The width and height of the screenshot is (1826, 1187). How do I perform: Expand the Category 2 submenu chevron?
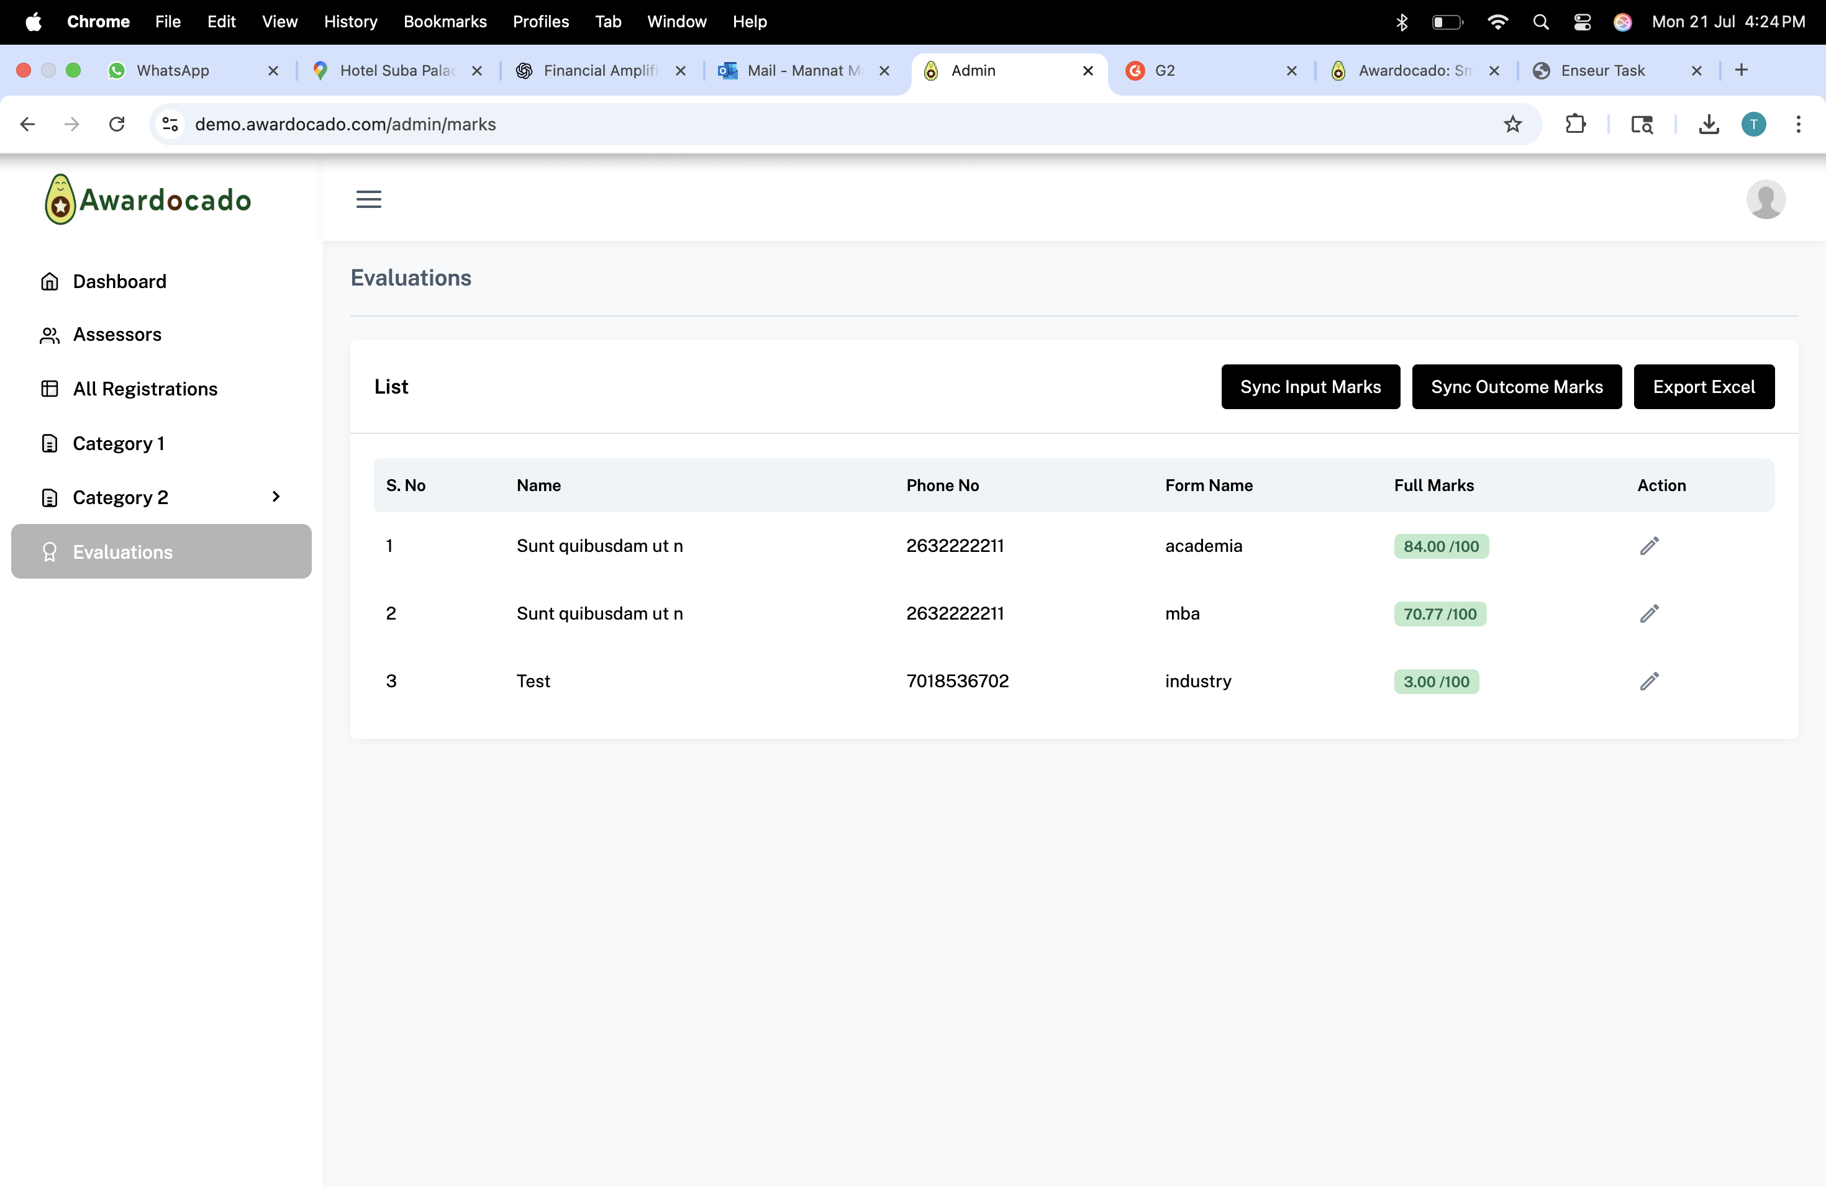pyautogui.click(x=276, y=497)
